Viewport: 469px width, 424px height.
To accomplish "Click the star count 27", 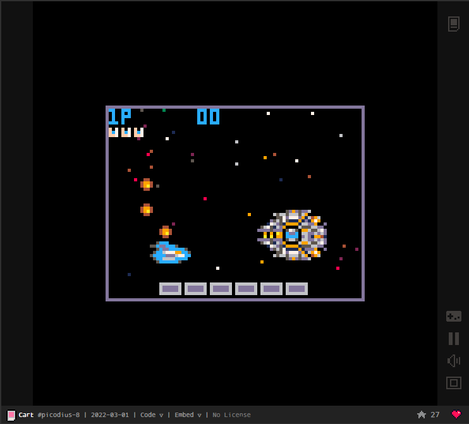I will point(435,415).
